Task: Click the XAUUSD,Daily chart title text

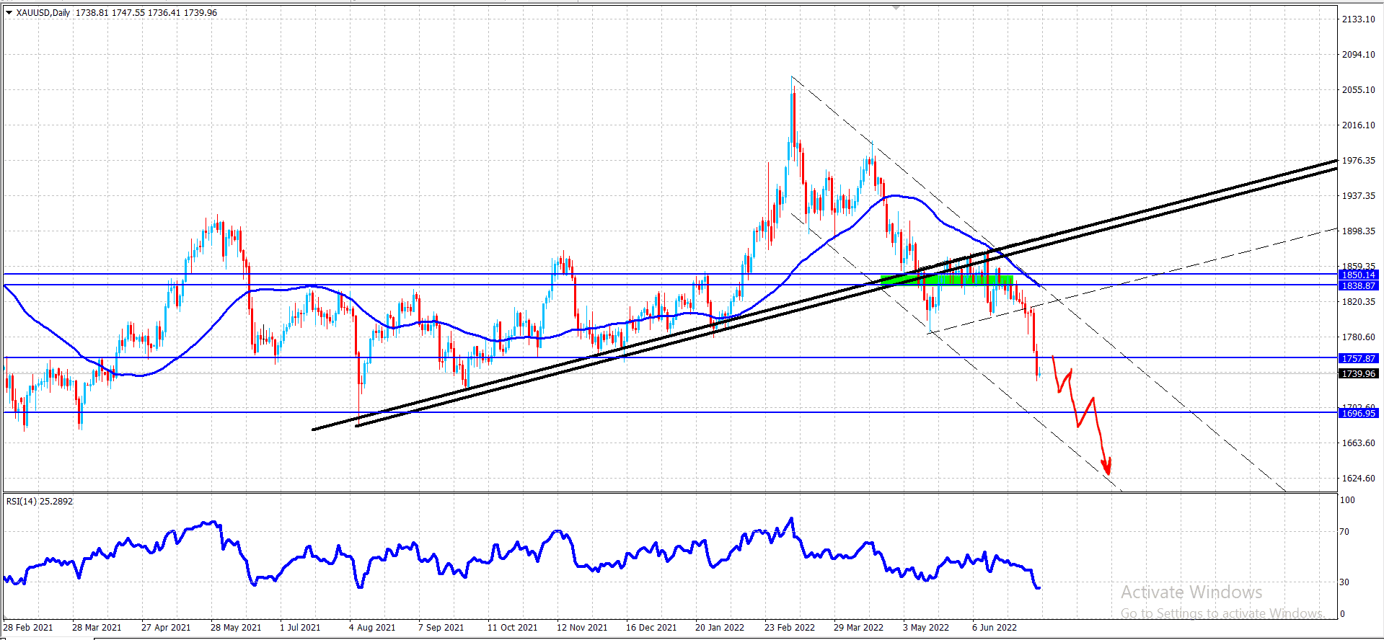Action: [43, 12]
